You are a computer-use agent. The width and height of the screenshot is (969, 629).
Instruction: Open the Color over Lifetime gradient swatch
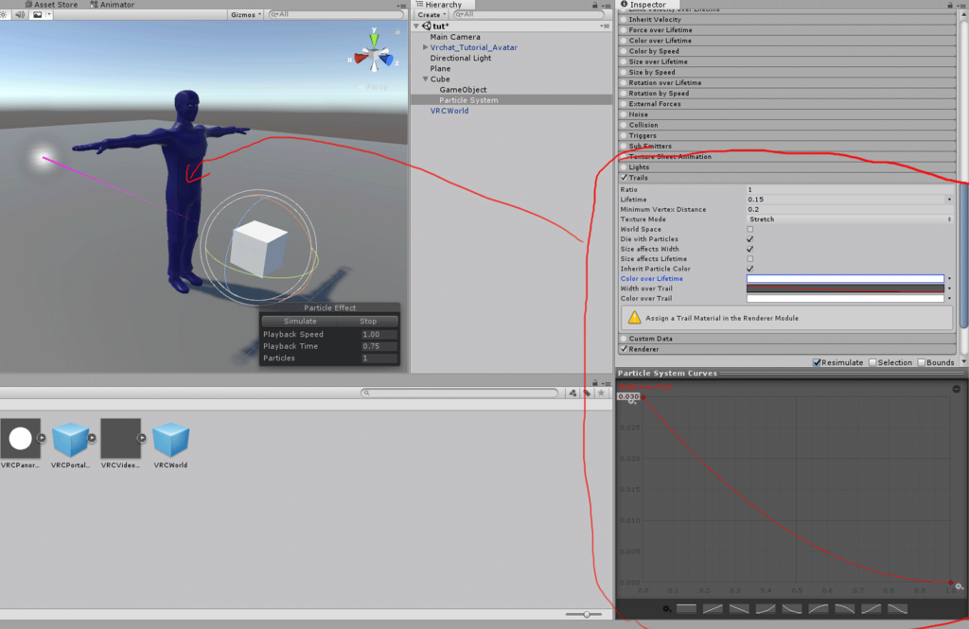[845, 279]
